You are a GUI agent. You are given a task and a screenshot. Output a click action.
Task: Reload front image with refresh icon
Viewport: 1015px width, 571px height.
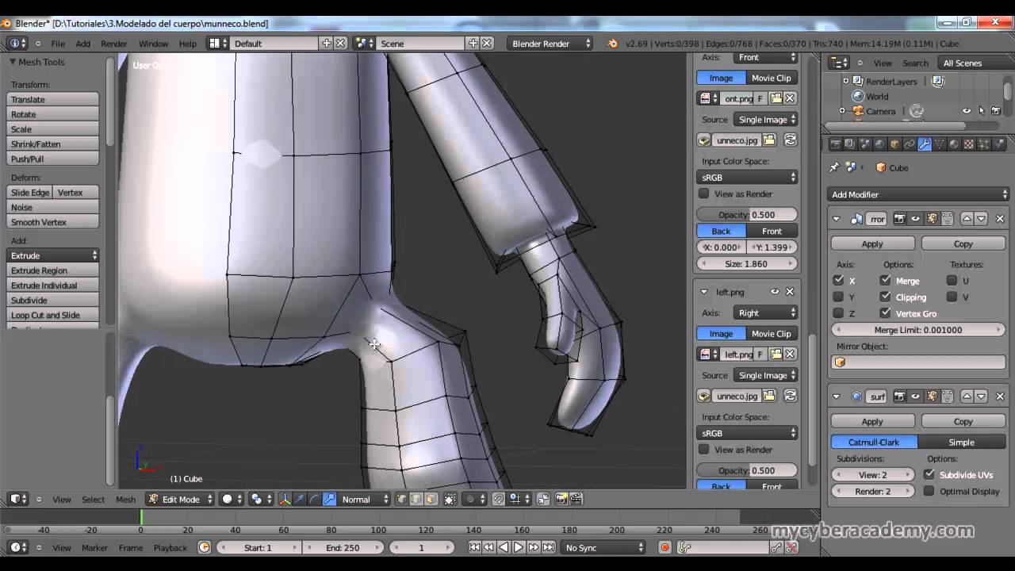[x=790, y=140]
